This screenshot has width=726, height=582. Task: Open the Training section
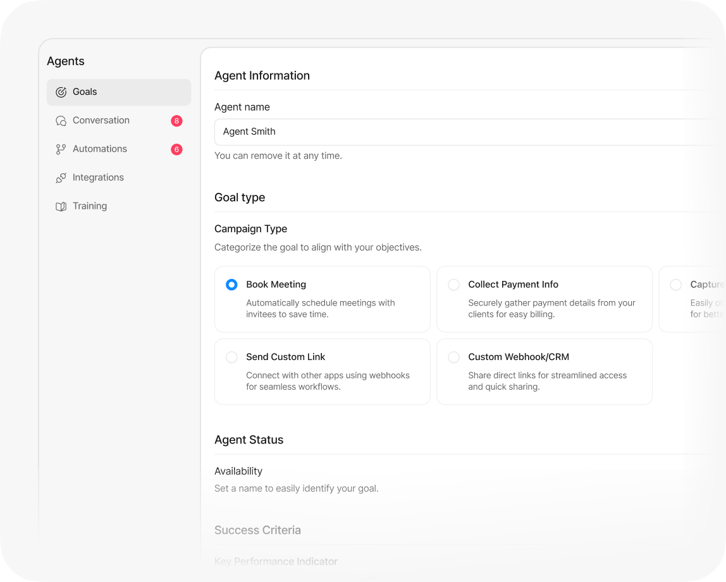pos(118,206)
